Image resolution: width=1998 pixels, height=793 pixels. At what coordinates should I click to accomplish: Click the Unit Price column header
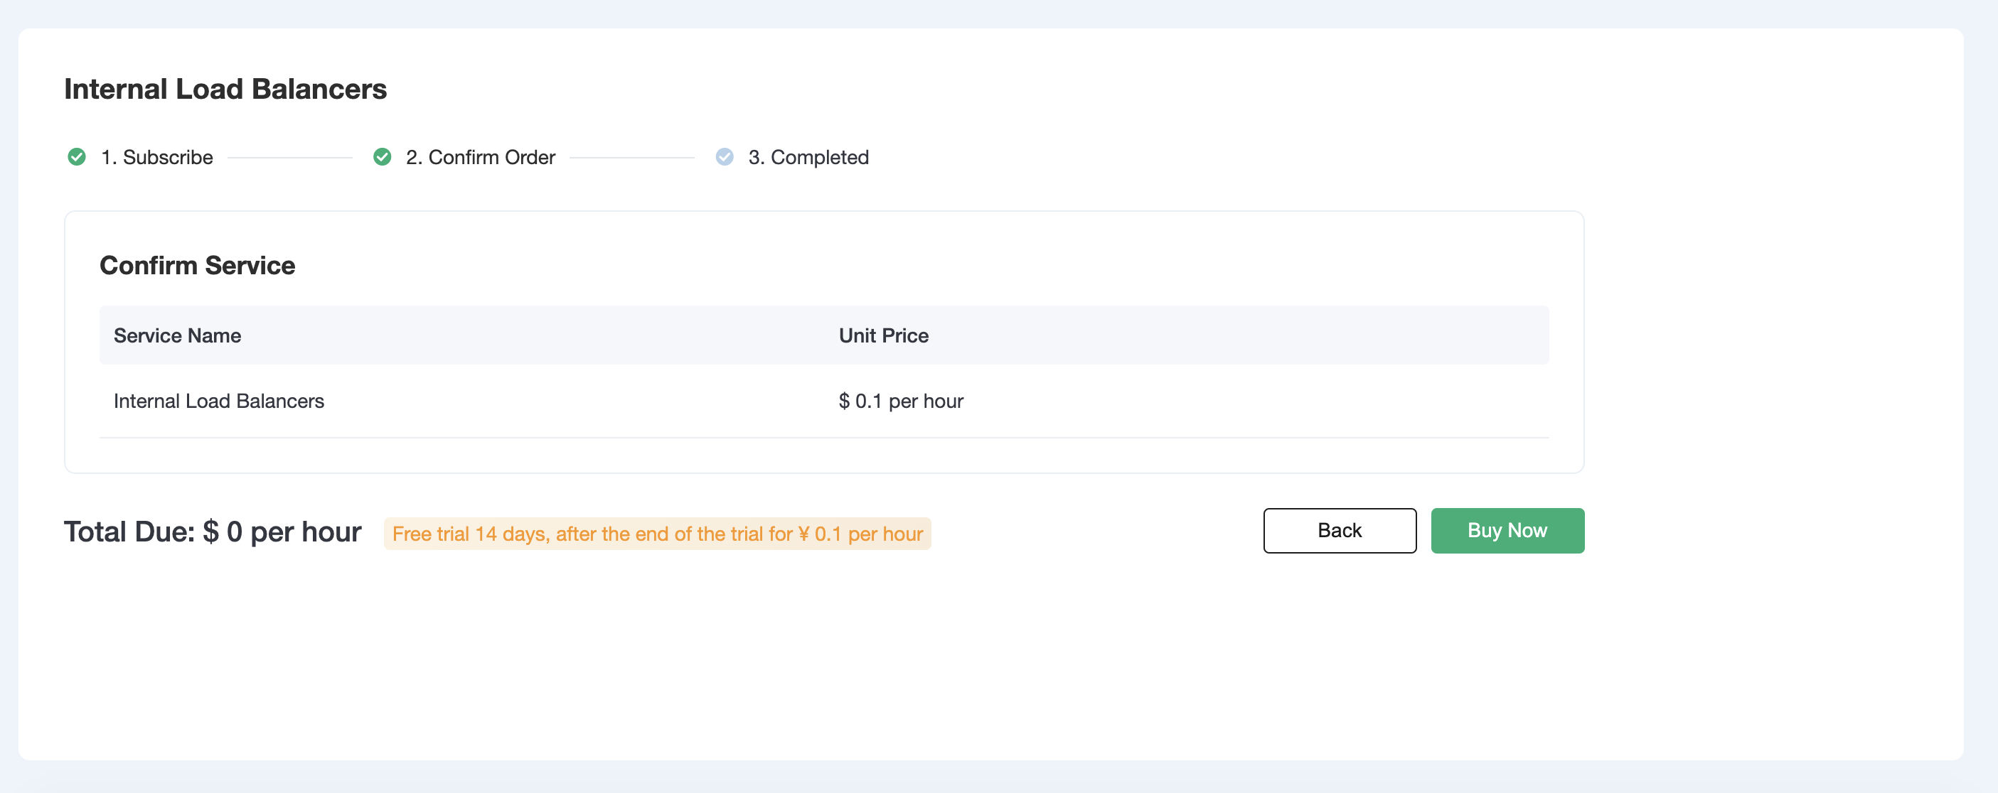883,335
